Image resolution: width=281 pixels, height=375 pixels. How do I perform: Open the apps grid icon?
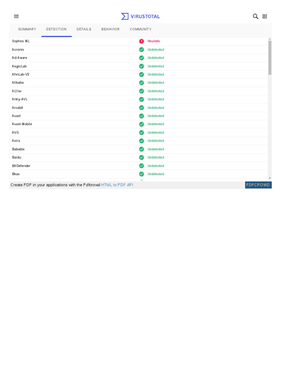coord(265,16)
